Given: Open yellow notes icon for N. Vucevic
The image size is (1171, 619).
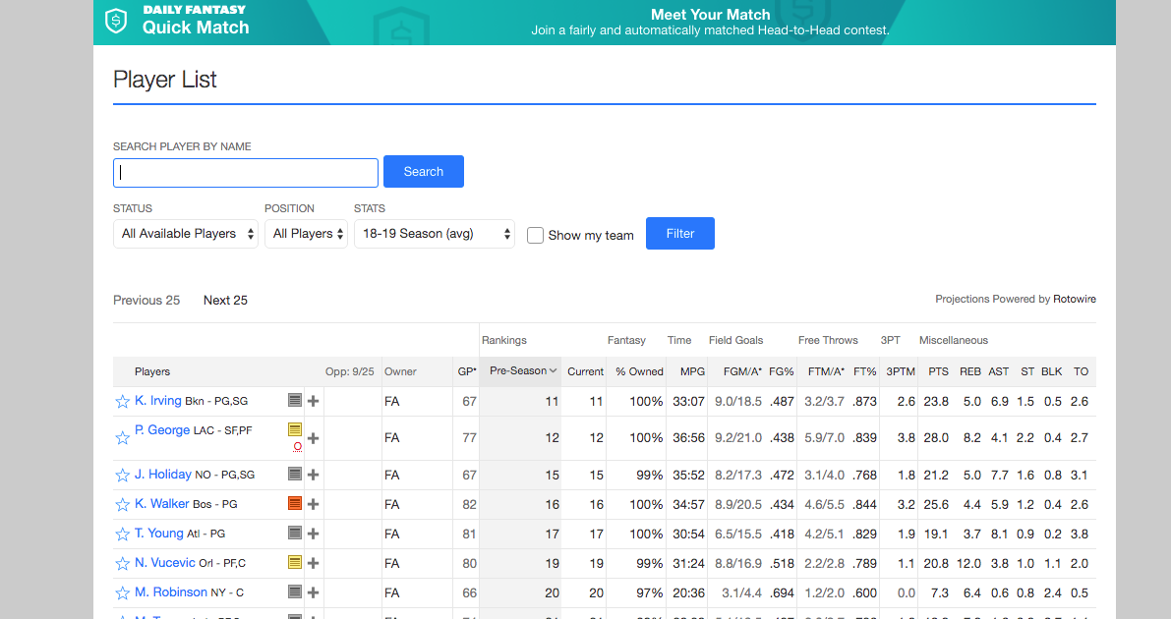Looking at the screenshot, I should click(295, 563).
